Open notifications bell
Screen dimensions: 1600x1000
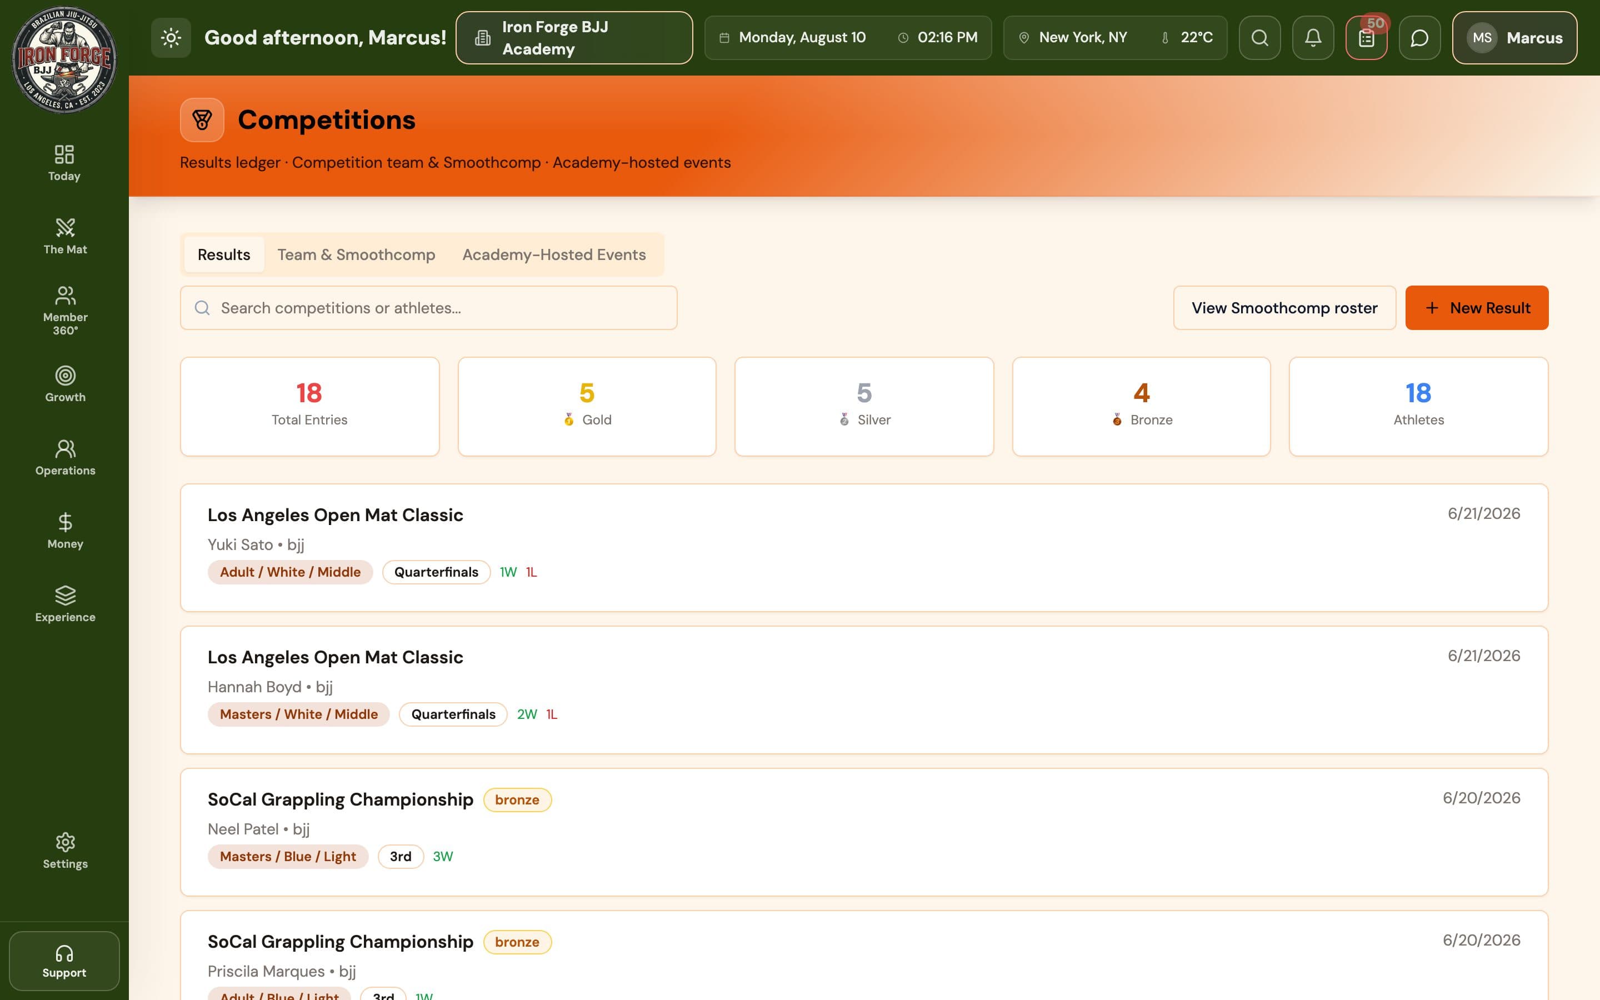pyautogui.click(x=1313, y=38)
